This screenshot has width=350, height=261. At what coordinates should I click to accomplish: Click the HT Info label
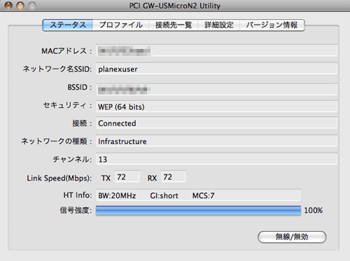[78, 195]
